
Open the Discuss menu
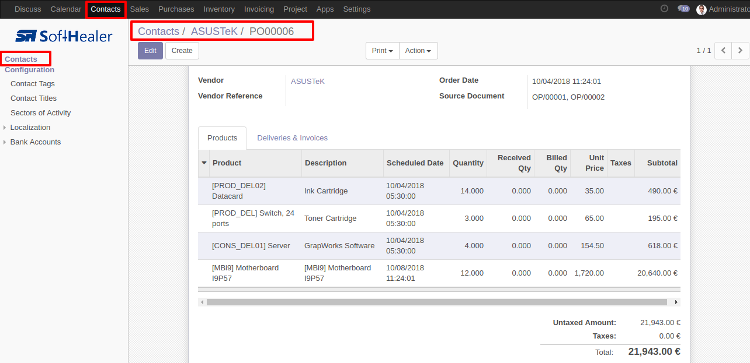point(28,9)
